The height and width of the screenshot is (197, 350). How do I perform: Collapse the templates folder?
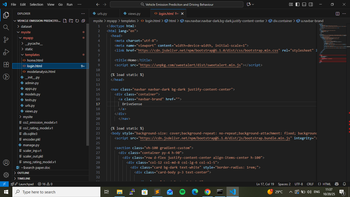pyautogui.click(x=32, y=55)
